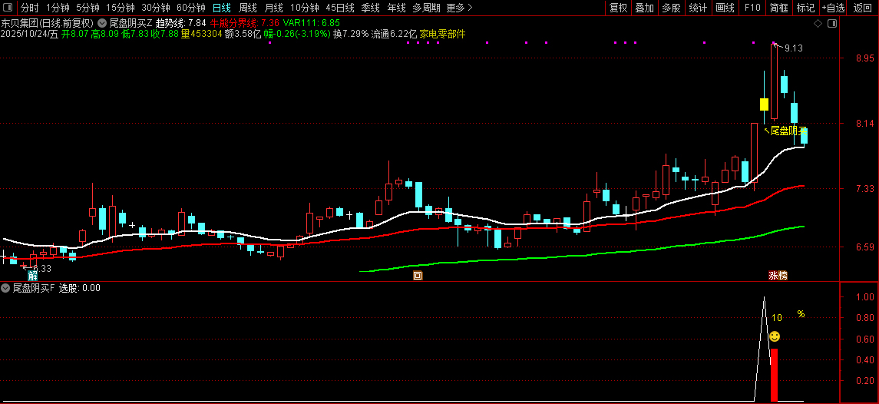Click the 东贝集团(日线.前复权) title
The width and height of the screenshot is (879, 404).
(x=47, y=23)
